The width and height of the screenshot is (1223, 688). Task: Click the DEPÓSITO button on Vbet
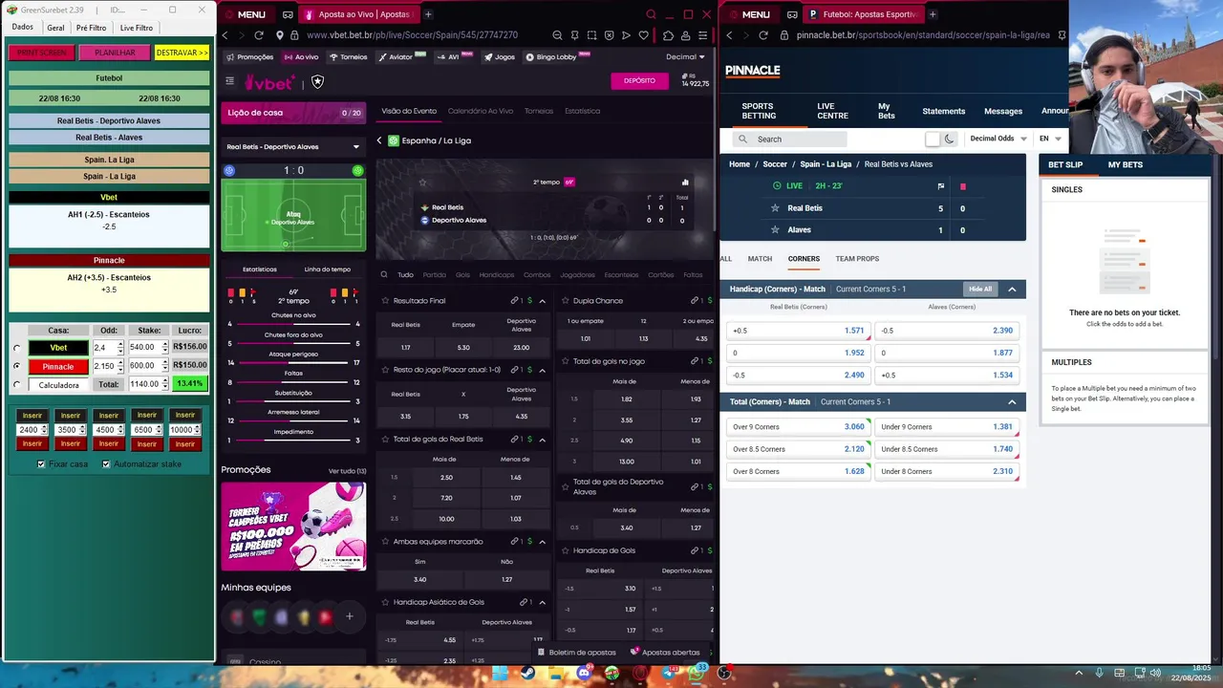(639, 81)
